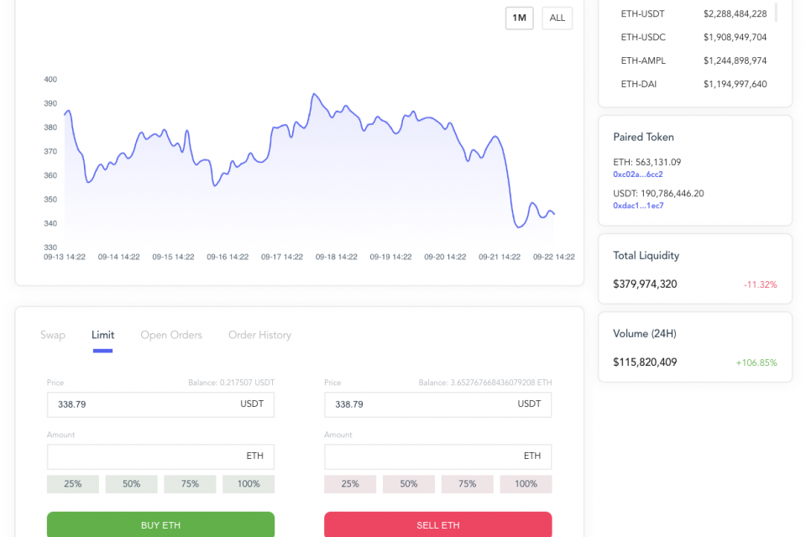Select the 1M chart range button
The width and height of the screenshot is (806, 537).
pyautogui.click(x=519, y=18)
